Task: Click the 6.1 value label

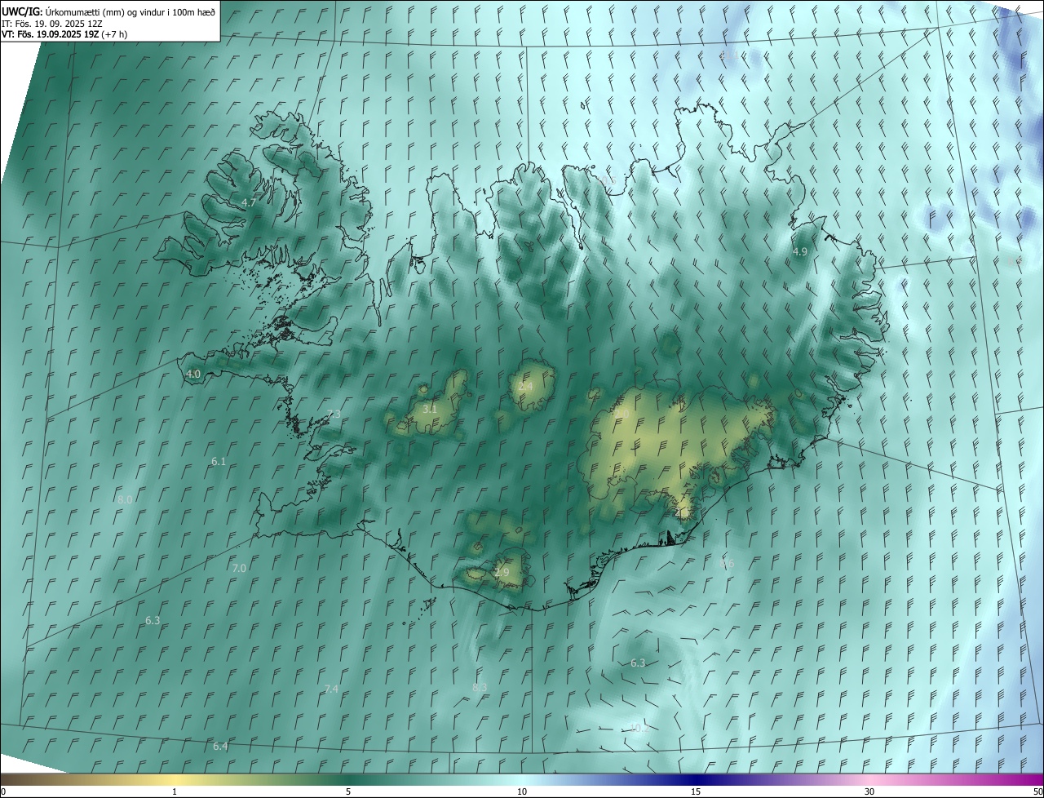Action: 219,462
